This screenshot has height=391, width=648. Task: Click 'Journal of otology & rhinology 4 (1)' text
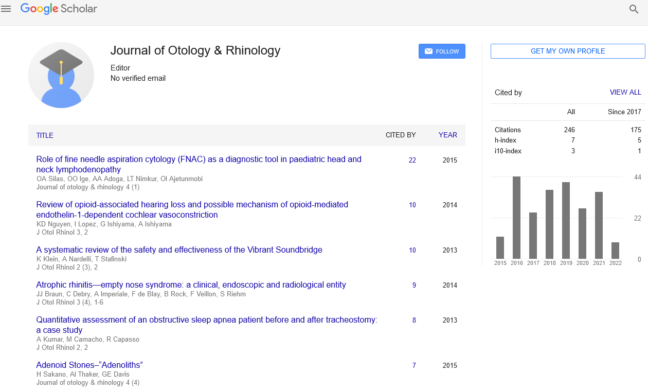click(x=87, y=187)
